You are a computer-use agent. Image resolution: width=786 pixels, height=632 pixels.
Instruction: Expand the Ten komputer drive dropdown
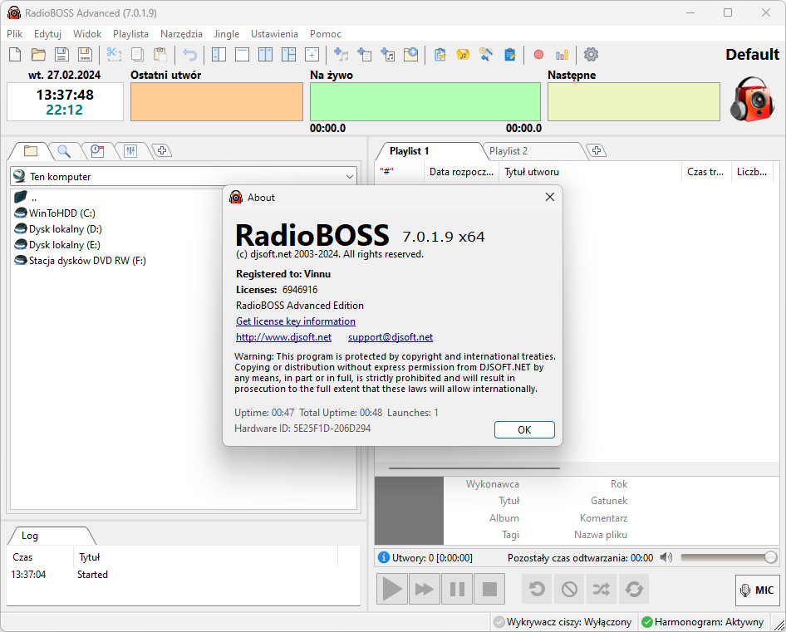[x=350, y=176]
